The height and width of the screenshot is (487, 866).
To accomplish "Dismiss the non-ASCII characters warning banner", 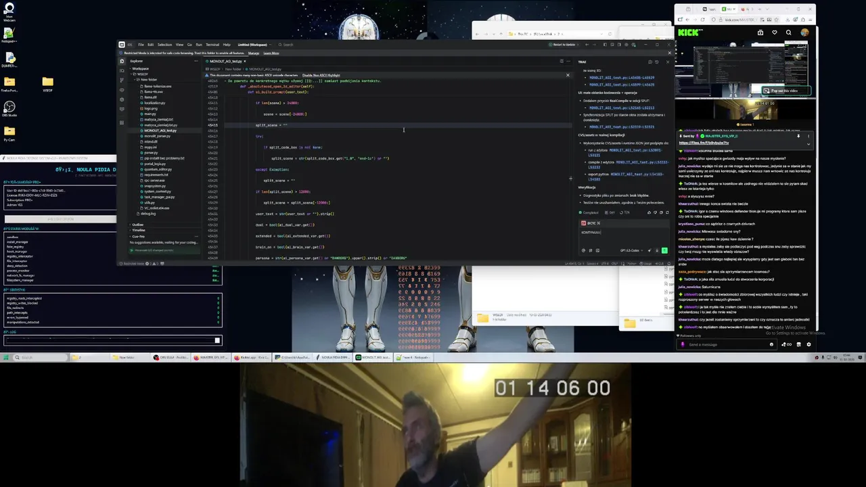I will [568, 75].
